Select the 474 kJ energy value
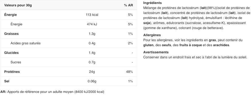 point(92,24)
